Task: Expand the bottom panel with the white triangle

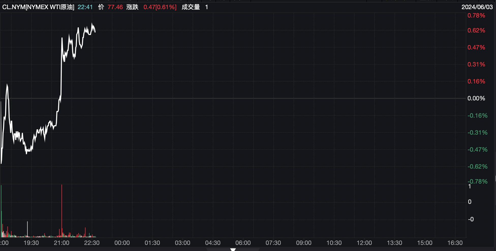Action: pos(233,249)
